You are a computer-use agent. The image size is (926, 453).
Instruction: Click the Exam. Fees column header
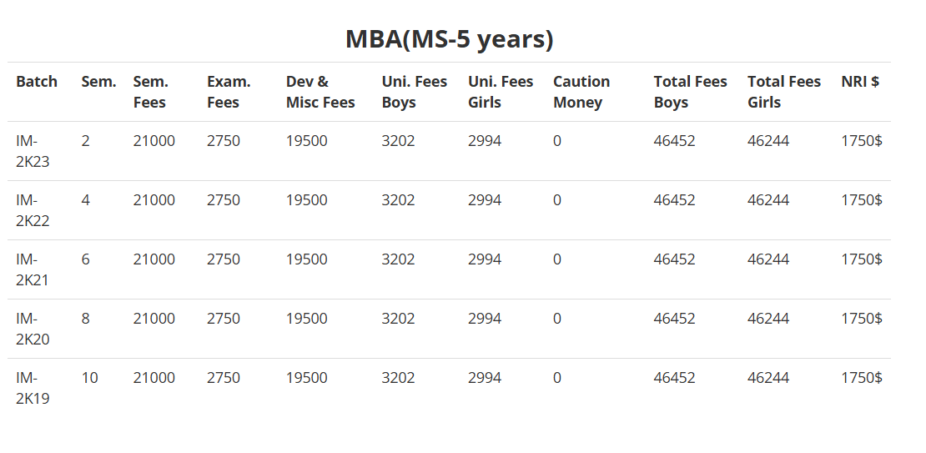tap(229, 92)
